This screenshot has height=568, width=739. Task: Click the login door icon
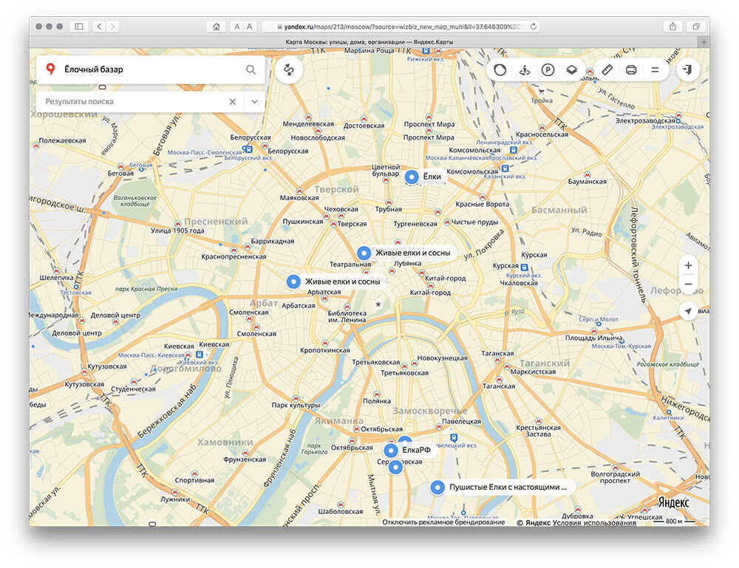[688, 69]
